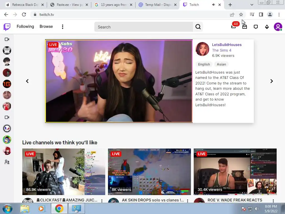Open the Chrome profile icon
The width and height of the screenshot is (285, 214).
(x=270, y=14)
